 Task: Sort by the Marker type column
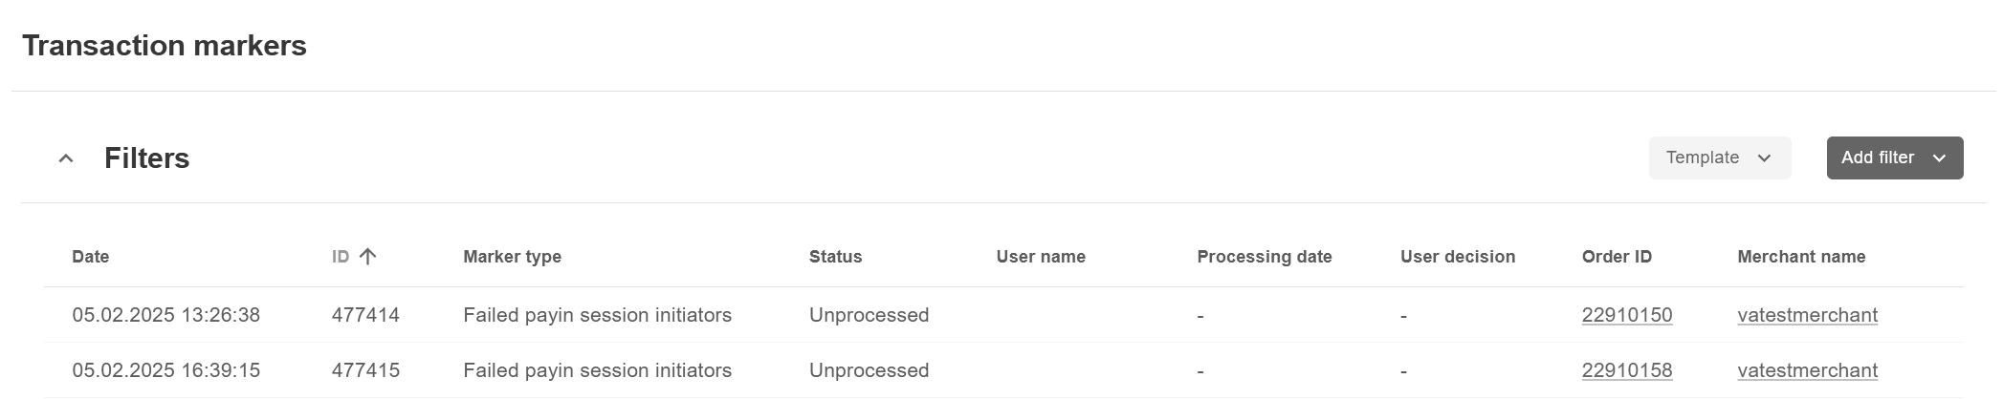(x=512, y=257)
